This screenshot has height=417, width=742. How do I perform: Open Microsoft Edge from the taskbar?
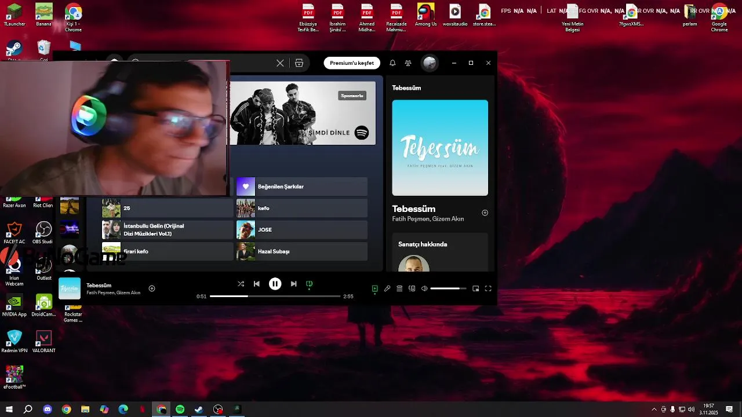(123, 409)
